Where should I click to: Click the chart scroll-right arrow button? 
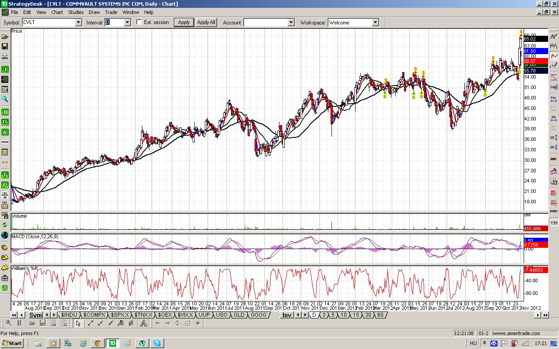538,315
